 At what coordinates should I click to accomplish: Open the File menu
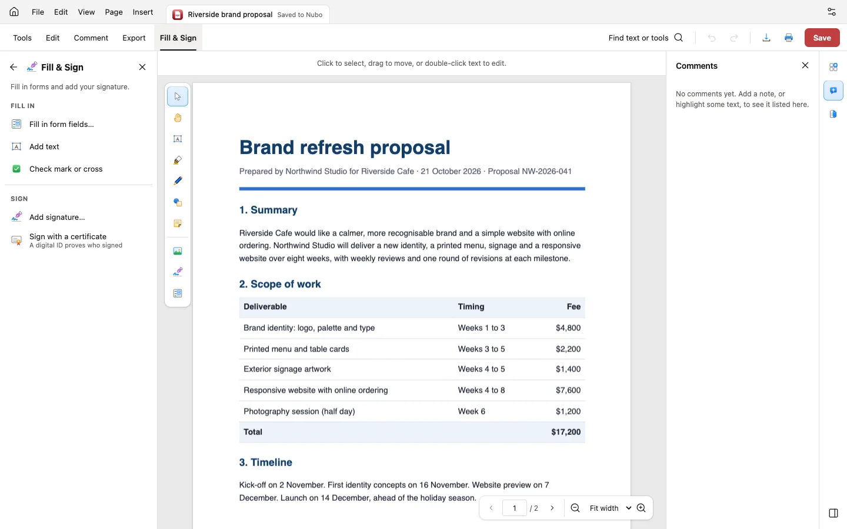point(38,12)
